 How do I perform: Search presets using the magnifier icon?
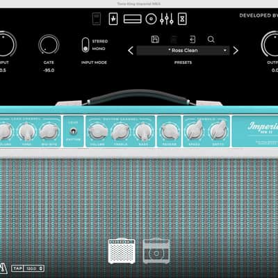211,40
